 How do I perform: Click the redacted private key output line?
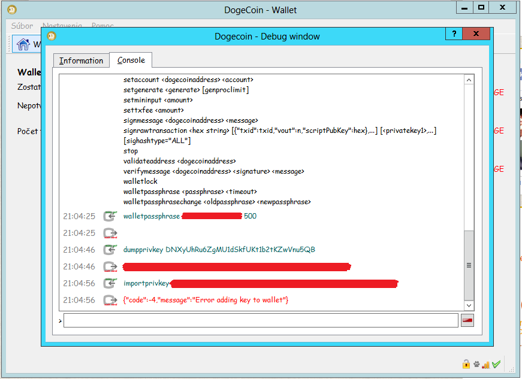click(x=237, y=266)
